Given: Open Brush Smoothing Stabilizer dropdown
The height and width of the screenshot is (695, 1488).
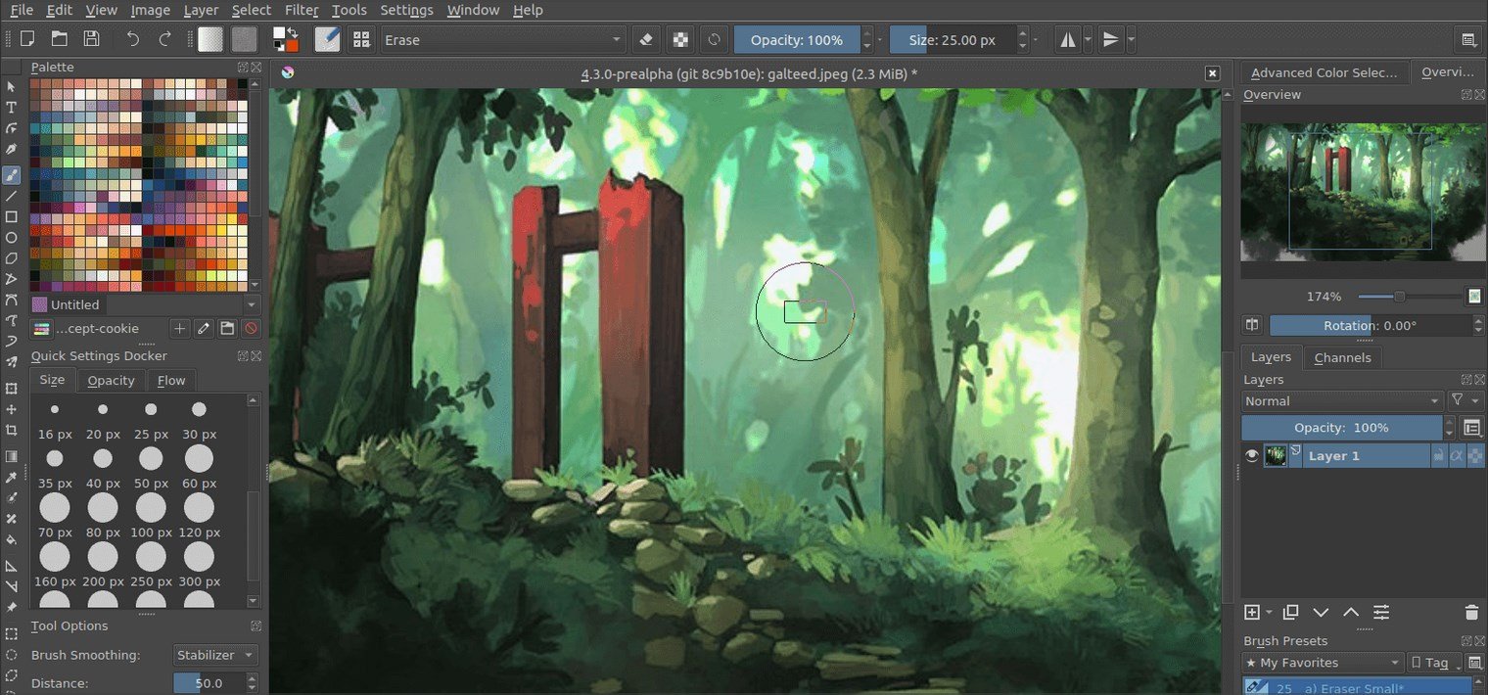Looking at the screenshot, I should [215, 655].
